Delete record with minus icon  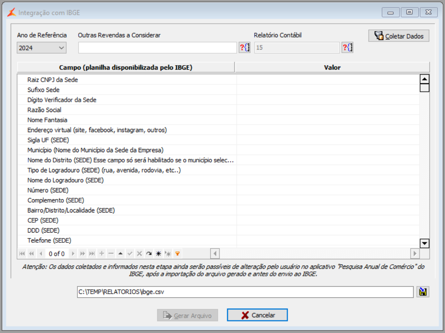(x=111, y=254)
